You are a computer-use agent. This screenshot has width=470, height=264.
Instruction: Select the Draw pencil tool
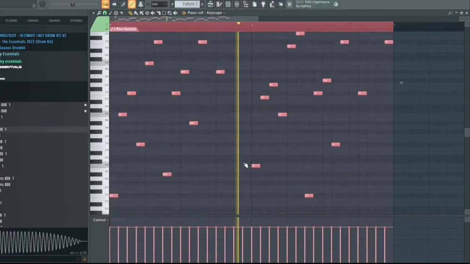(130, 13)
